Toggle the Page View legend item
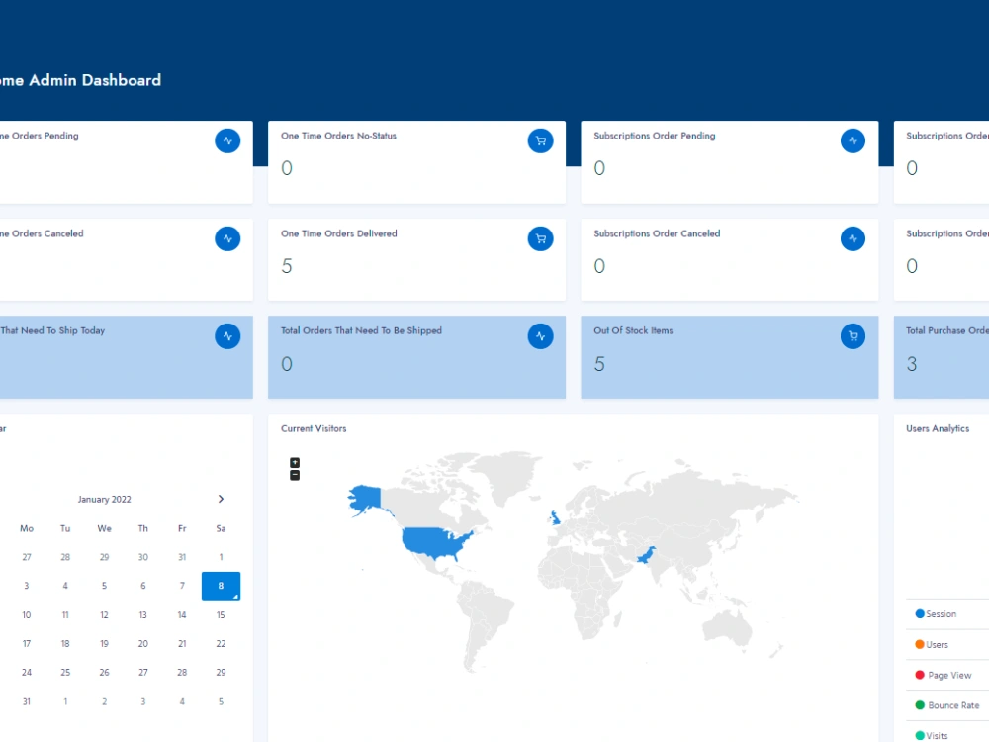 pos(944,675)
